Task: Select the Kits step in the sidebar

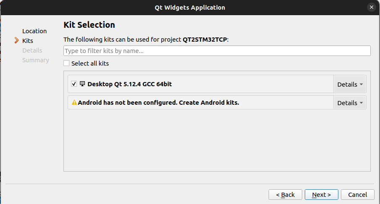Action: click(28, 41)
